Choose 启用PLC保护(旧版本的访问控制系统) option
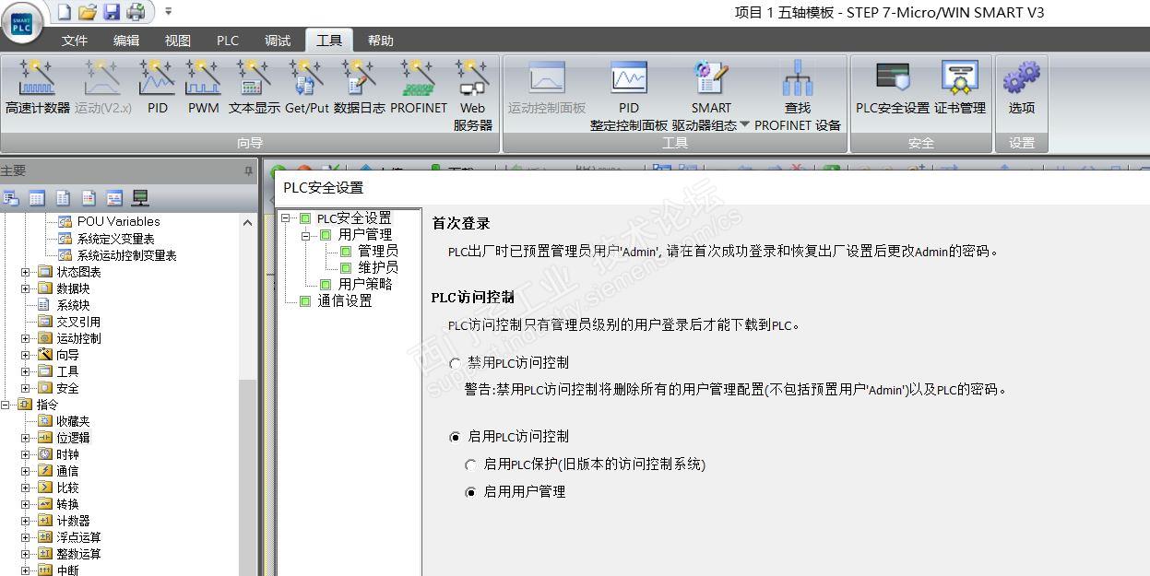1150x576 pixels. pyautogui.click(x=471, y=464)
